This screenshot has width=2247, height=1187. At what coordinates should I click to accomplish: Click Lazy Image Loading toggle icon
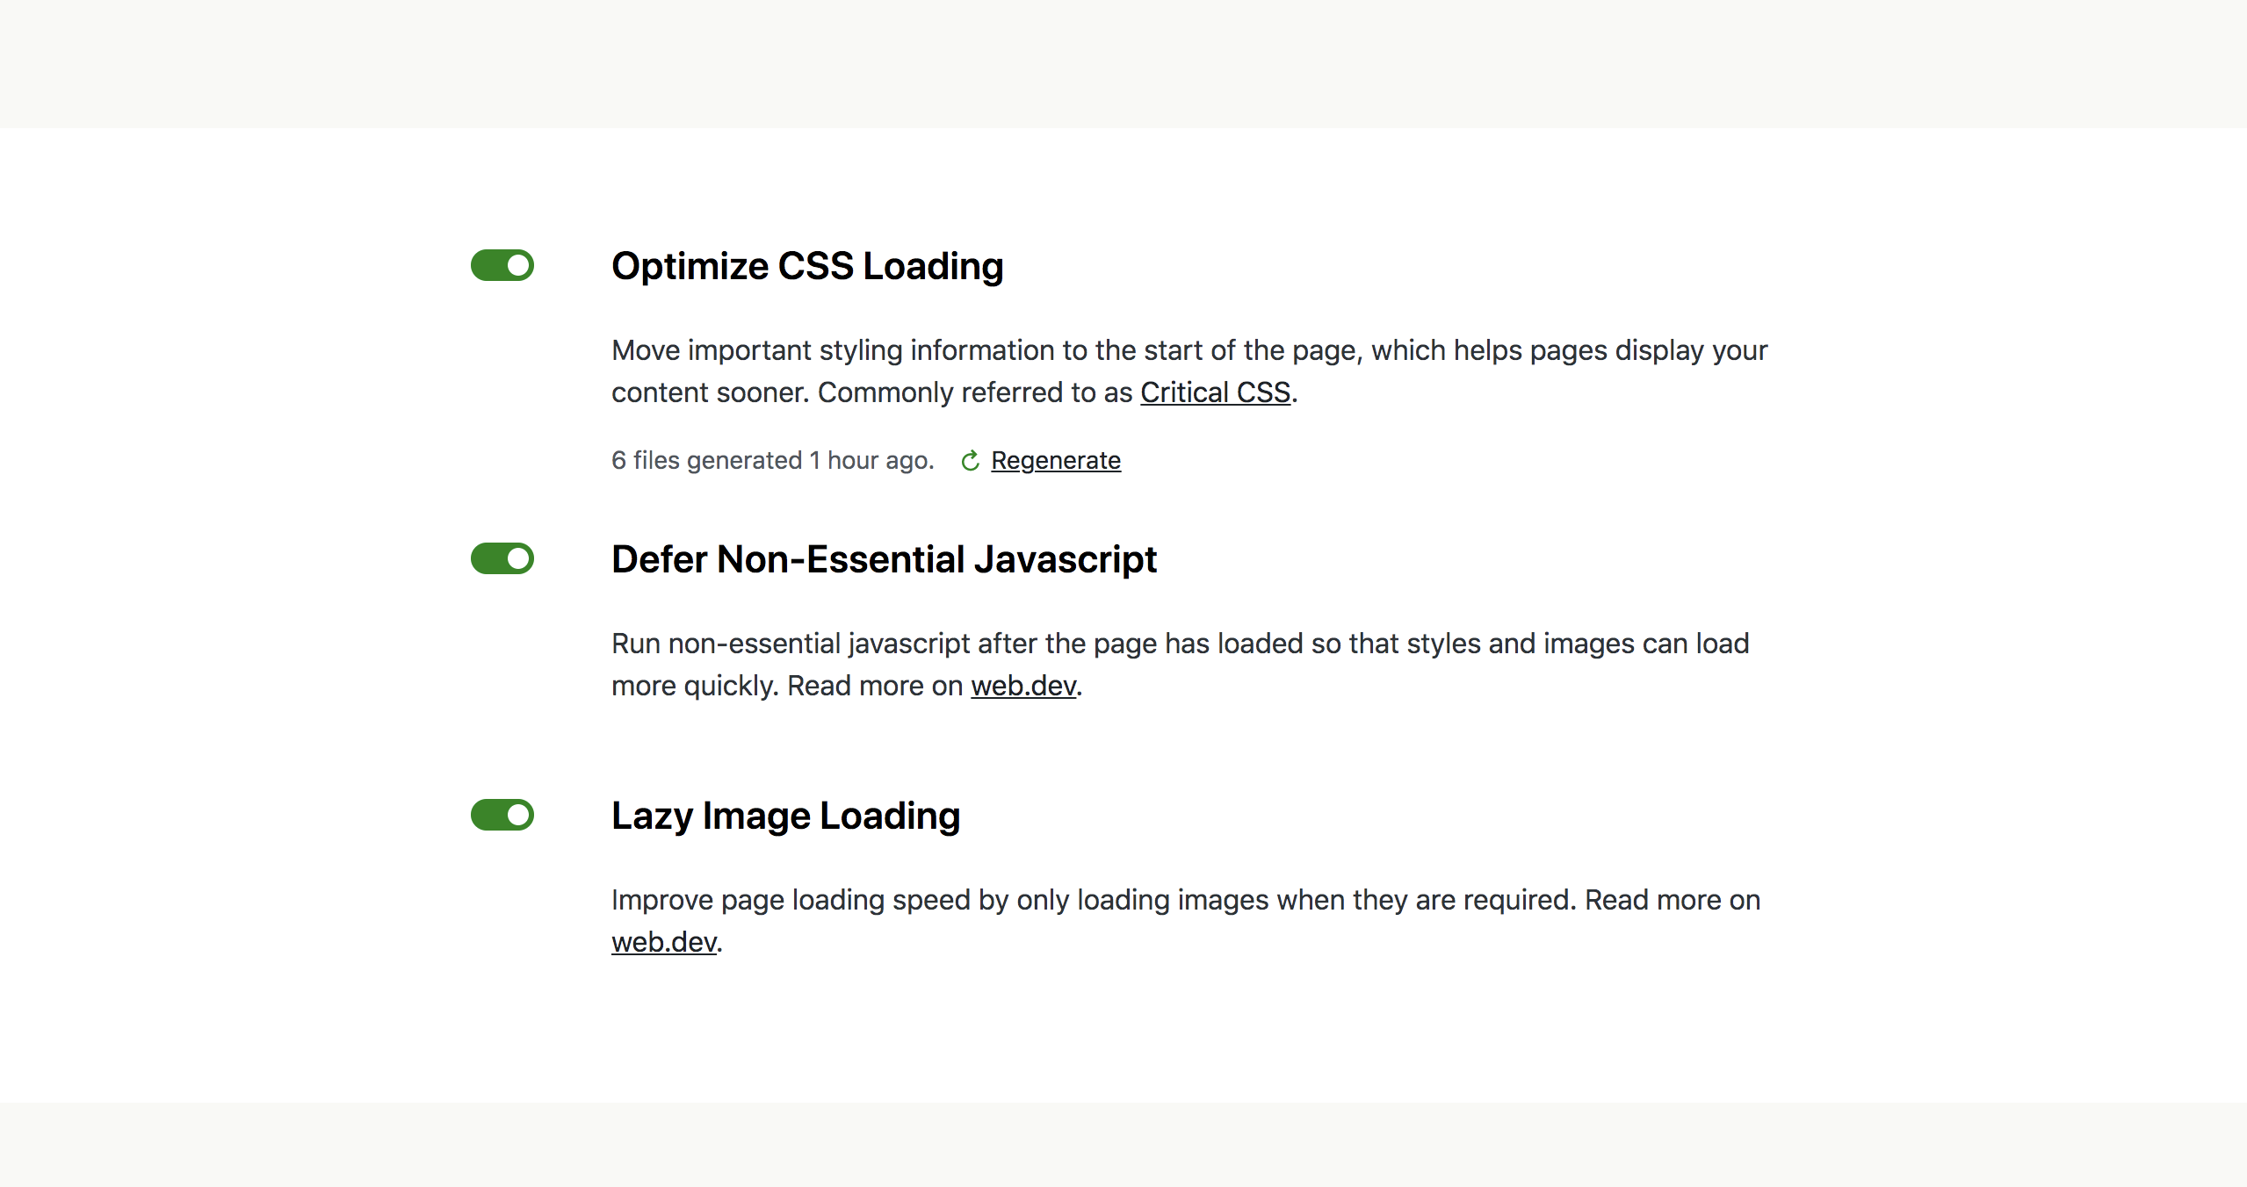(x=502, y=814)
